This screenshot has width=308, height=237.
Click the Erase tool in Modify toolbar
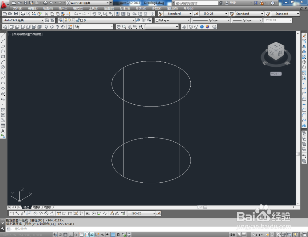click(x=304, y=35)
